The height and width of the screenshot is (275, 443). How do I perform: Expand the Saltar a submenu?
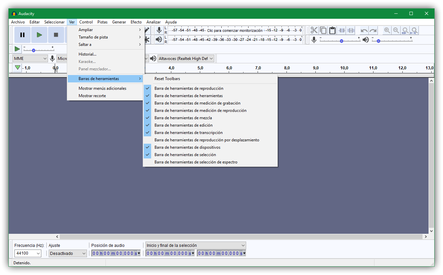(106, 45)
